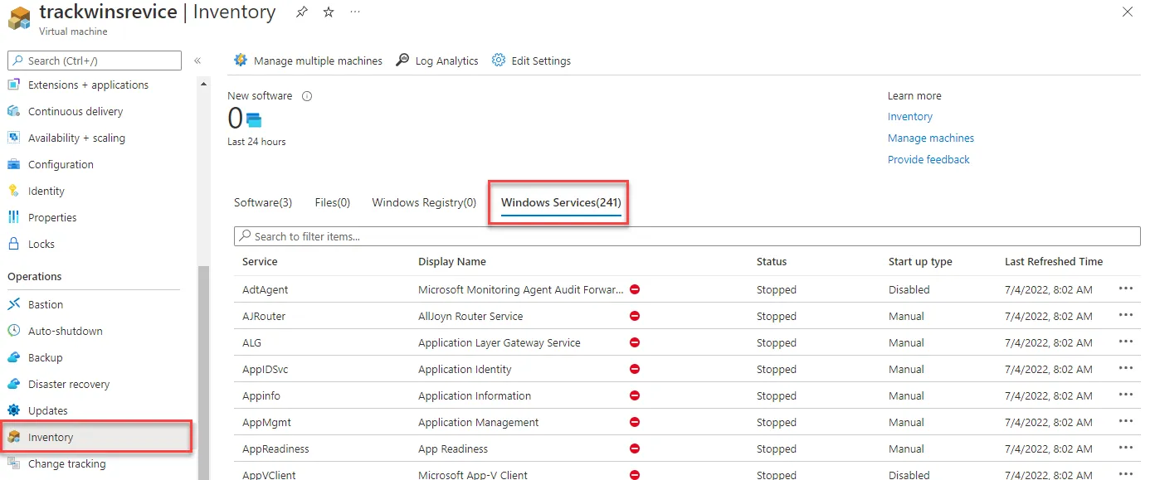Click the Locks padlock icon
1150x480 pixels.
(x=13, y=244)
